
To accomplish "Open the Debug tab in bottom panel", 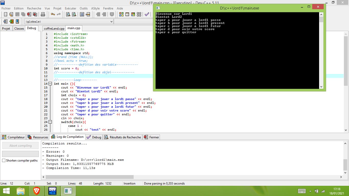I will pyautogui.click(x=94, y=137).
